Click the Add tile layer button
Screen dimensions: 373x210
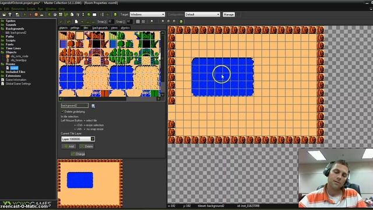(x=69, y=146)
